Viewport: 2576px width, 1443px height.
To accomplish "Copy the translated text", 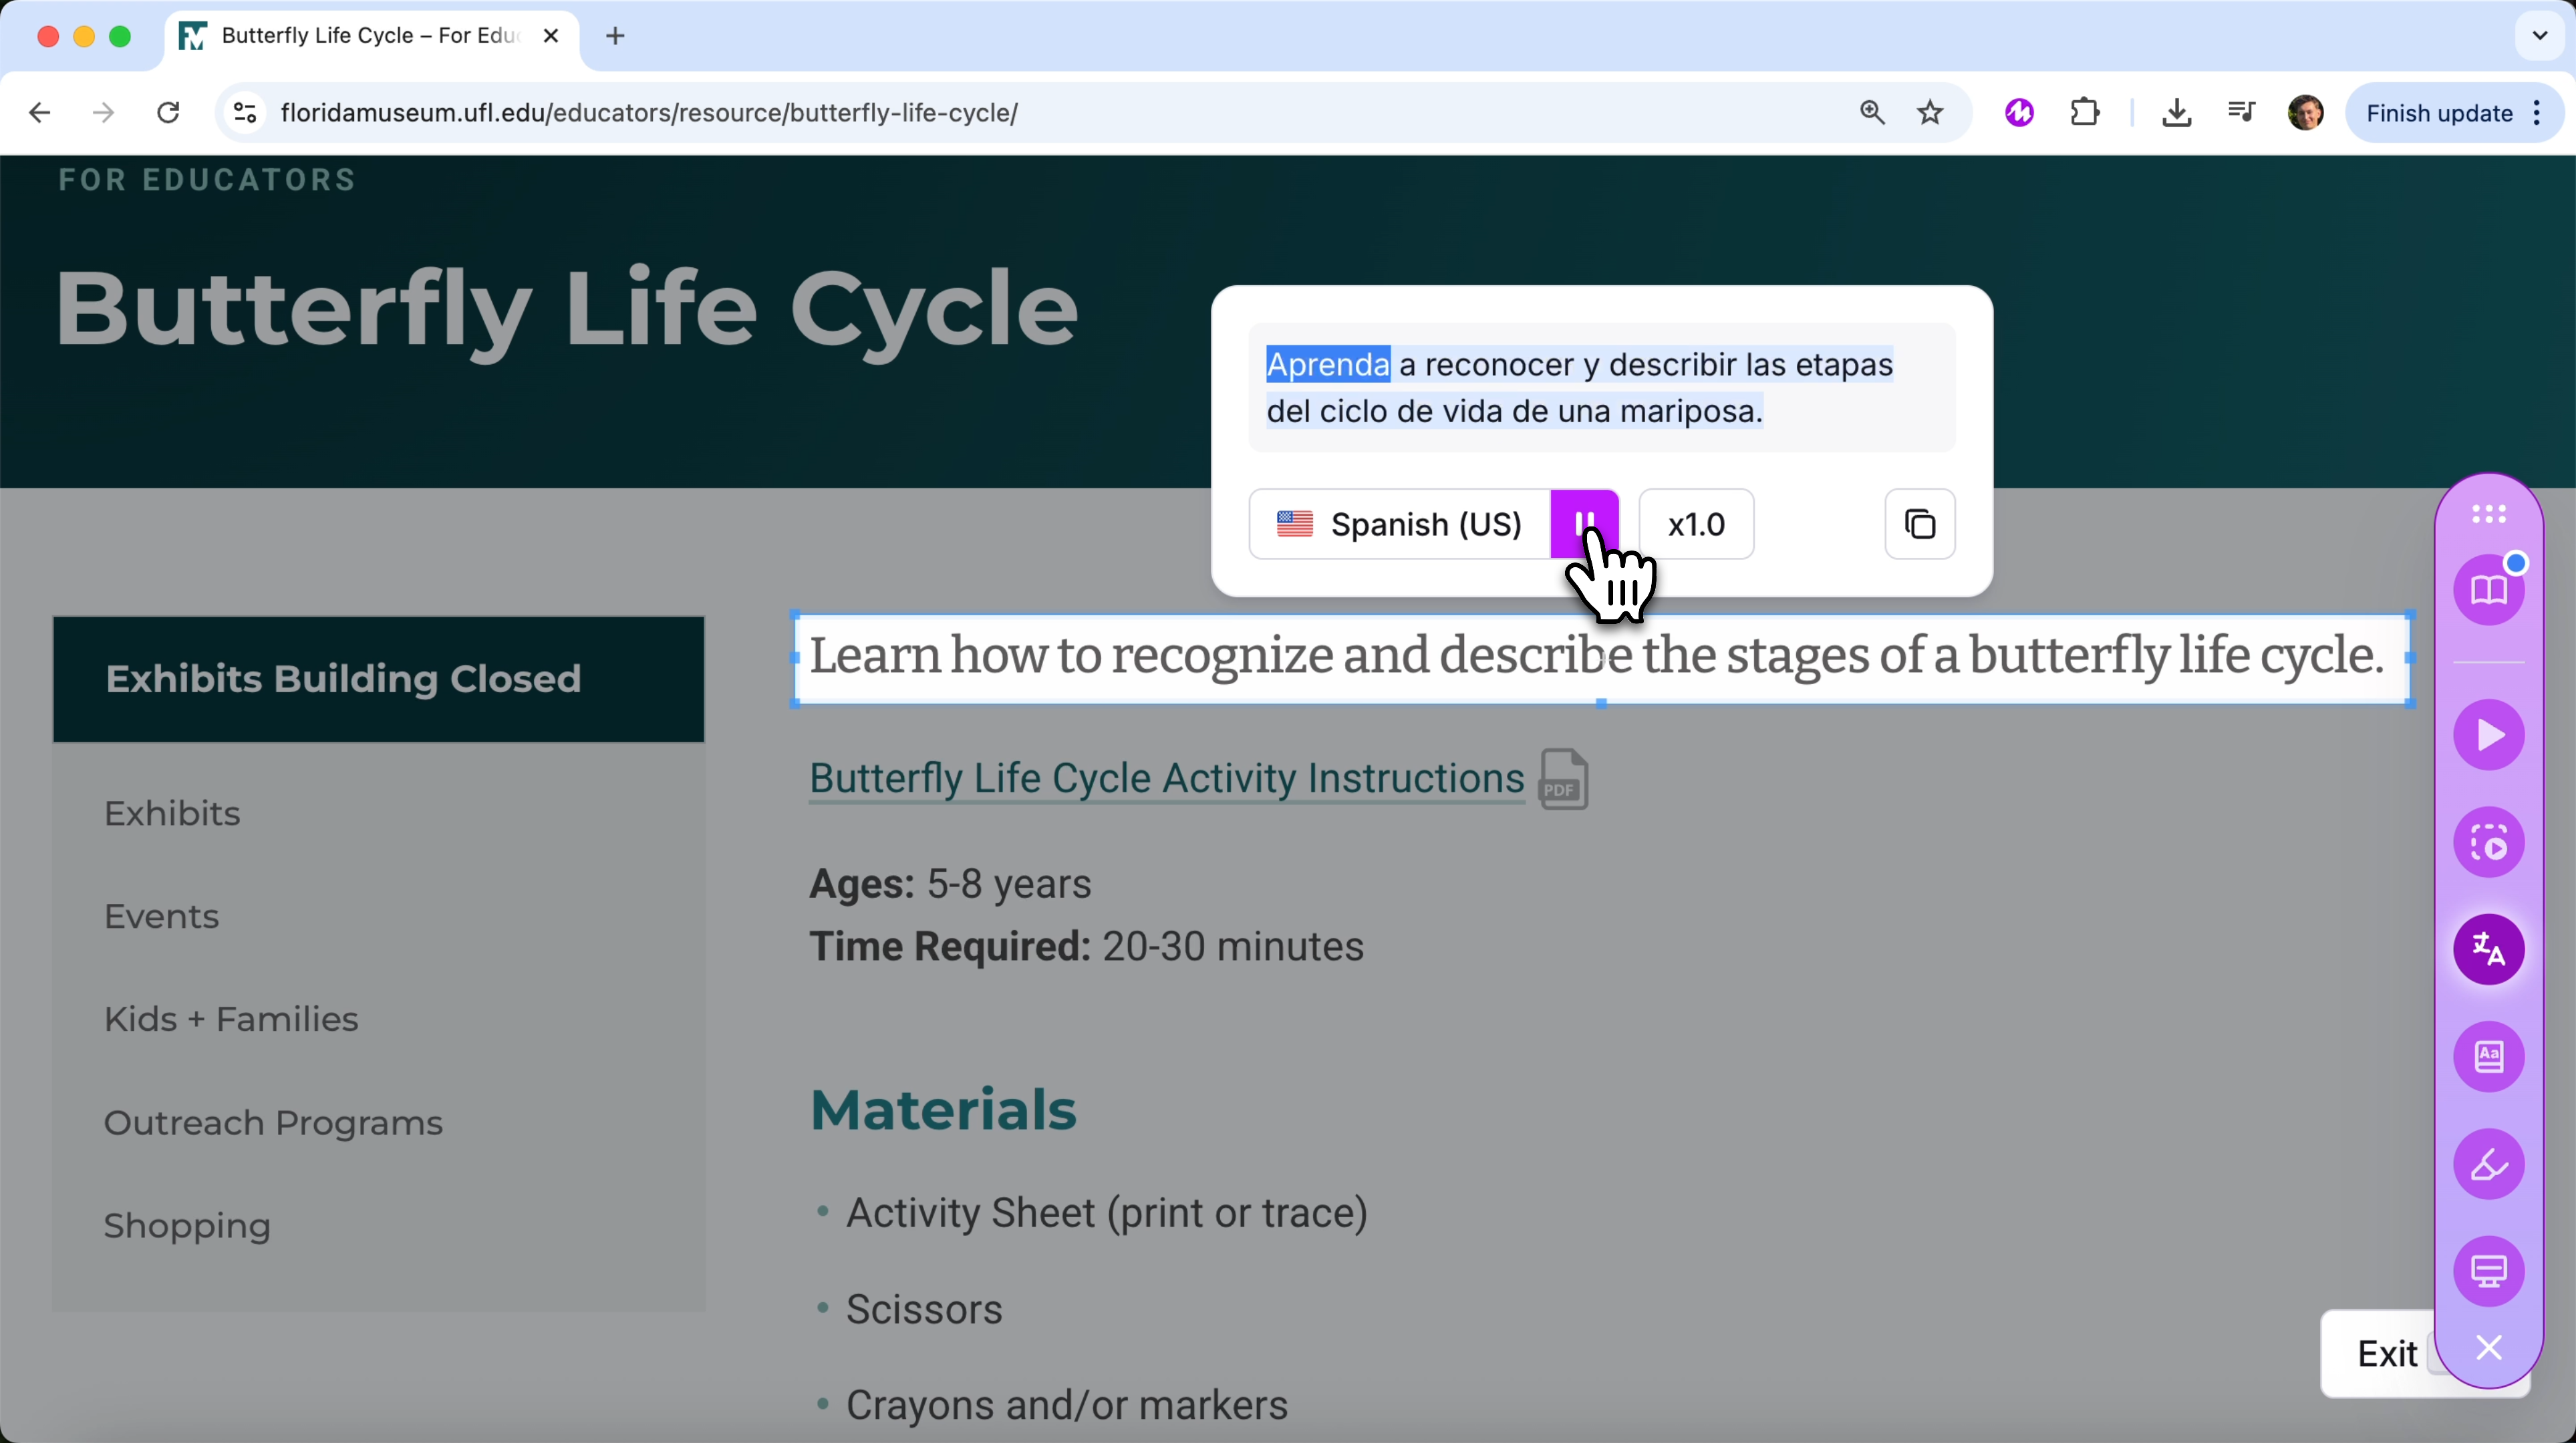I will click(x=1919, y=524).
